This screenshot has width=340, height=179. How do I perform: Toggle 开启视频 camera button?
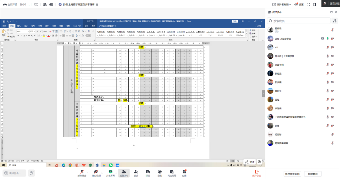(96, 173)
